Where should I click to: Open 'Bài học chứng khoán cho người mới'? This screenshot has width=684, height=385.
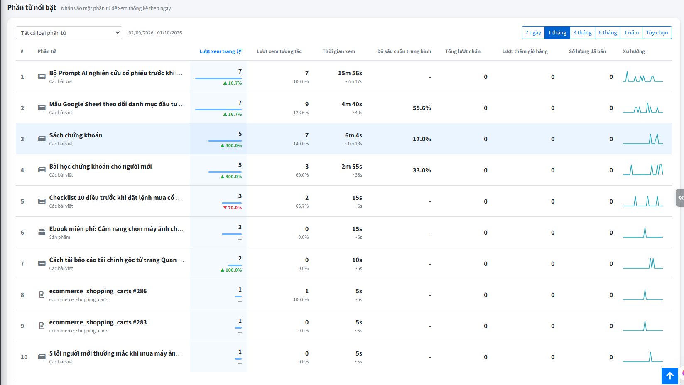[x=101, y=167]
